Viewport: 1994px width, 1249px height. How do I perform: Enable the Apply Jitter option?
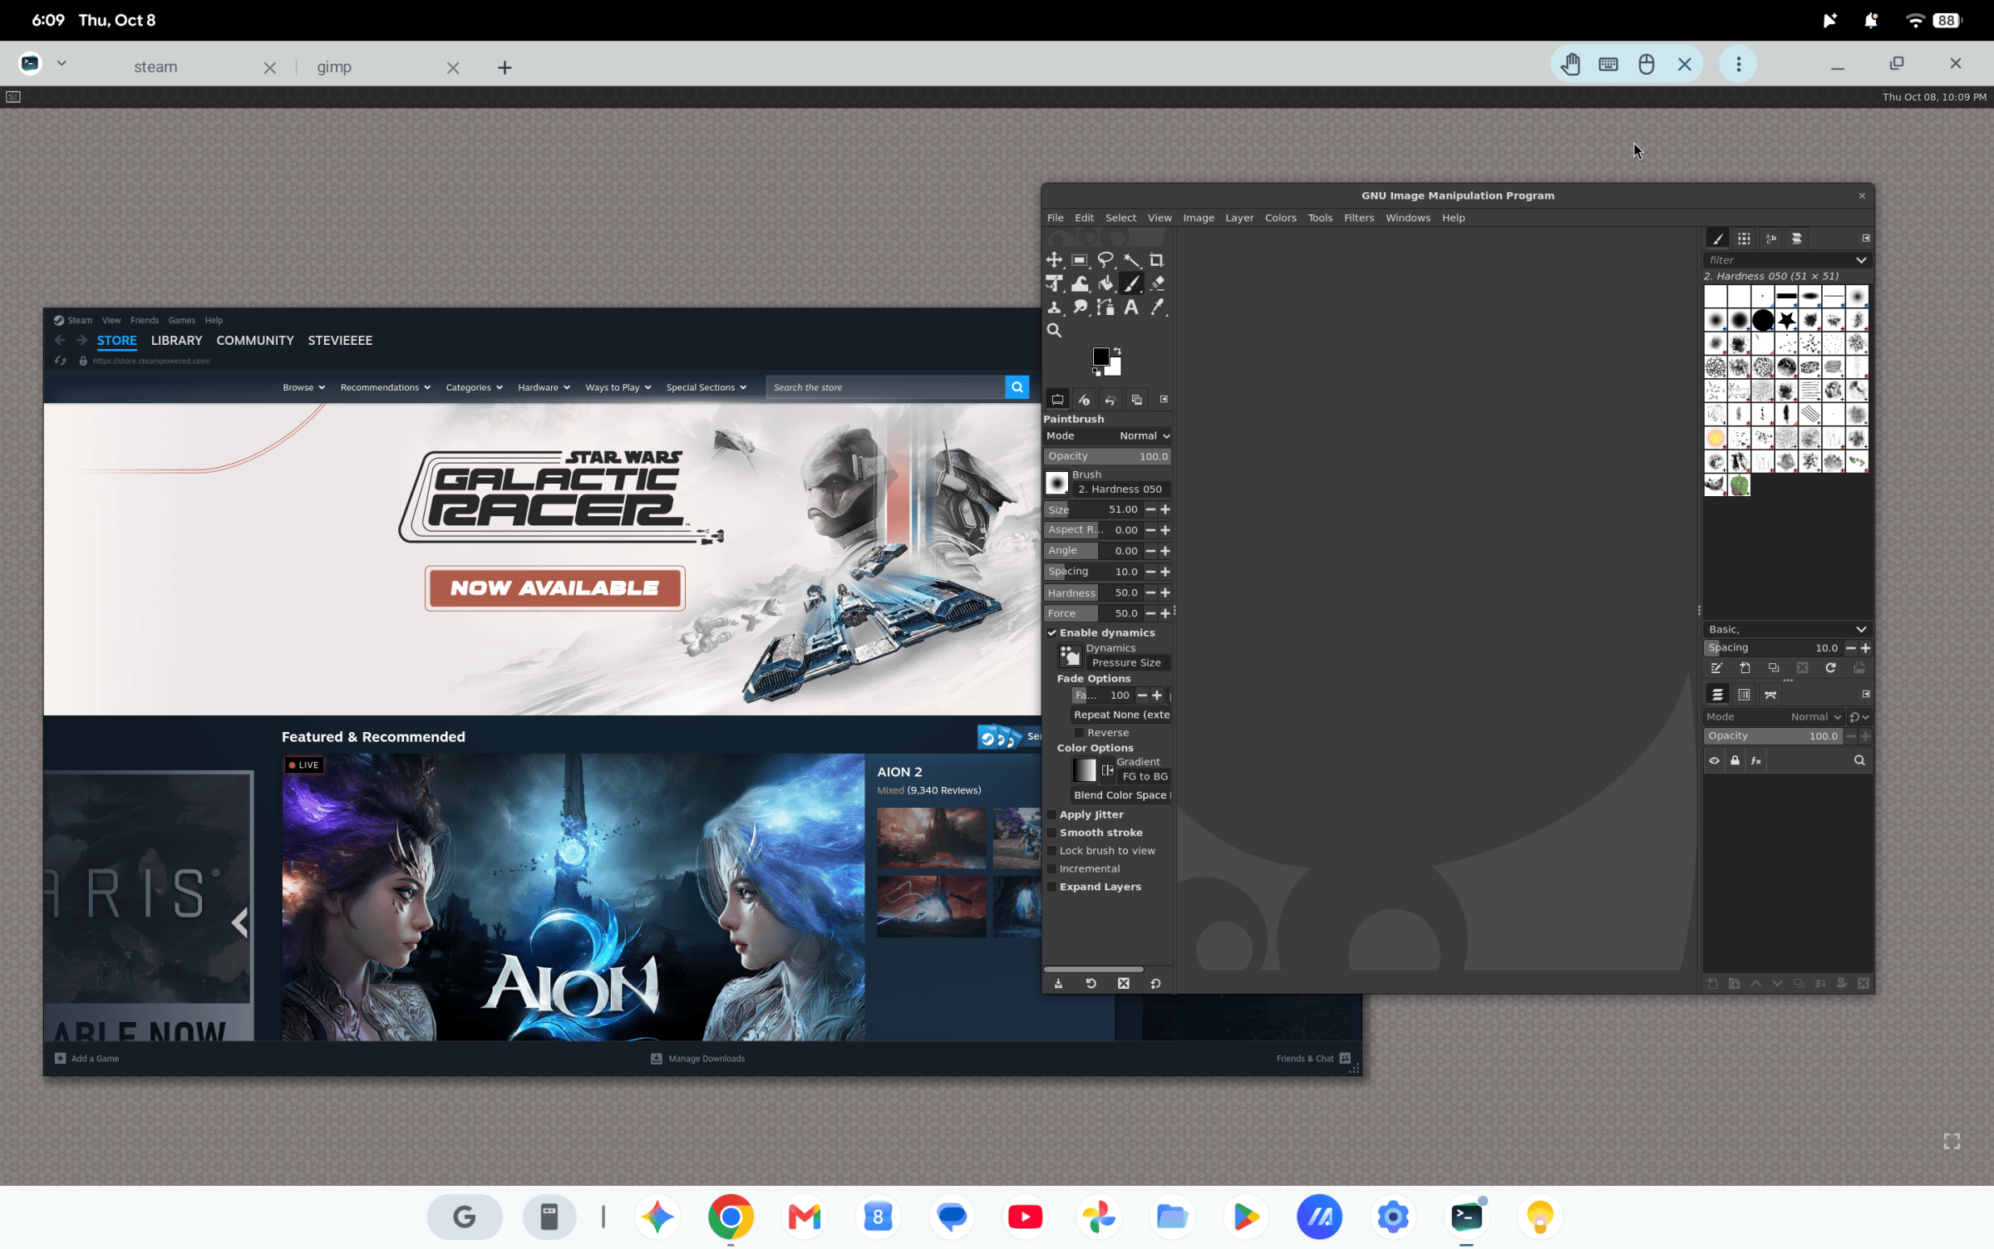[x=1051, y=814]
